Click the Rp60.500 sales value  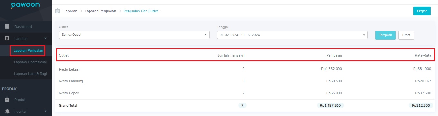coord(334,81)
